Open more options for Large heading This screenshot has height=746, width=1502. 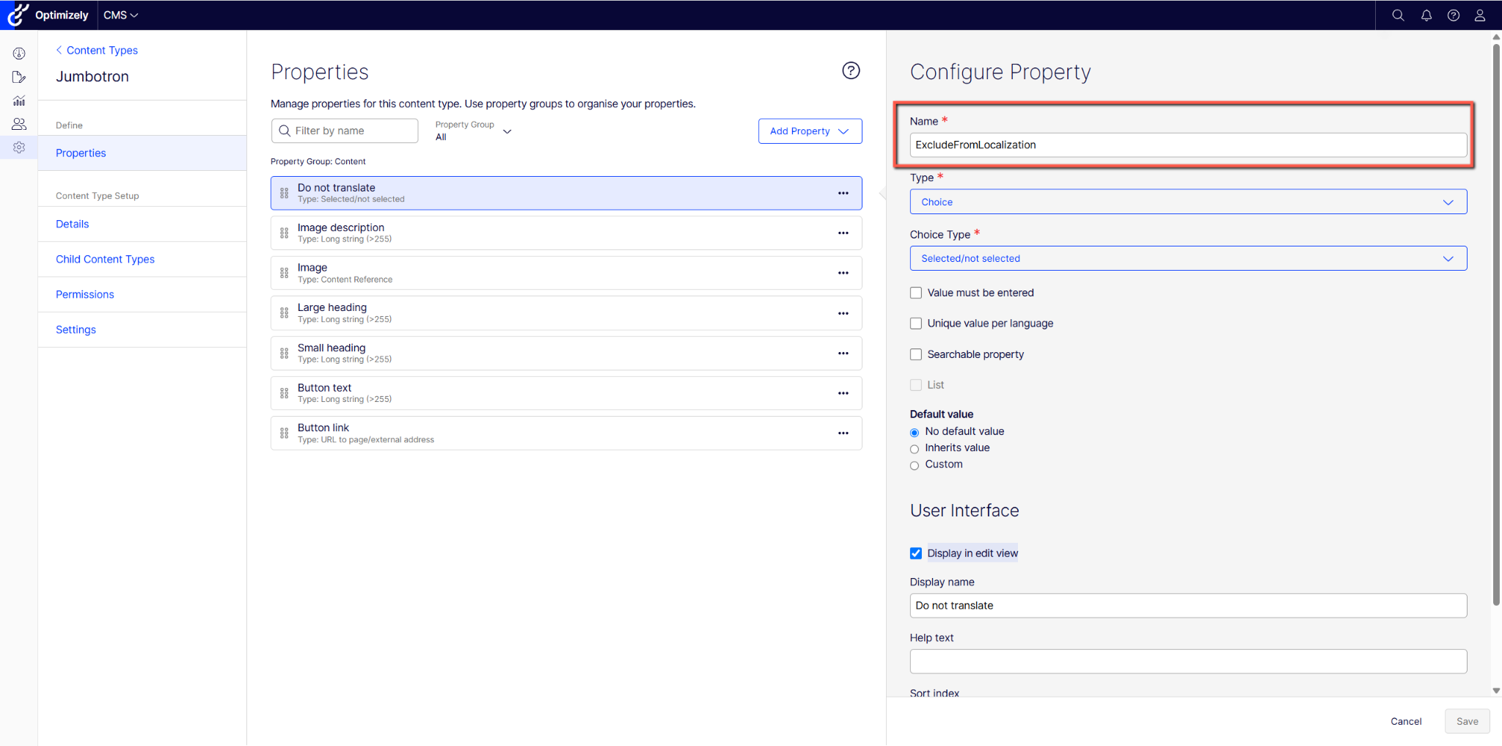click(843, 313)
